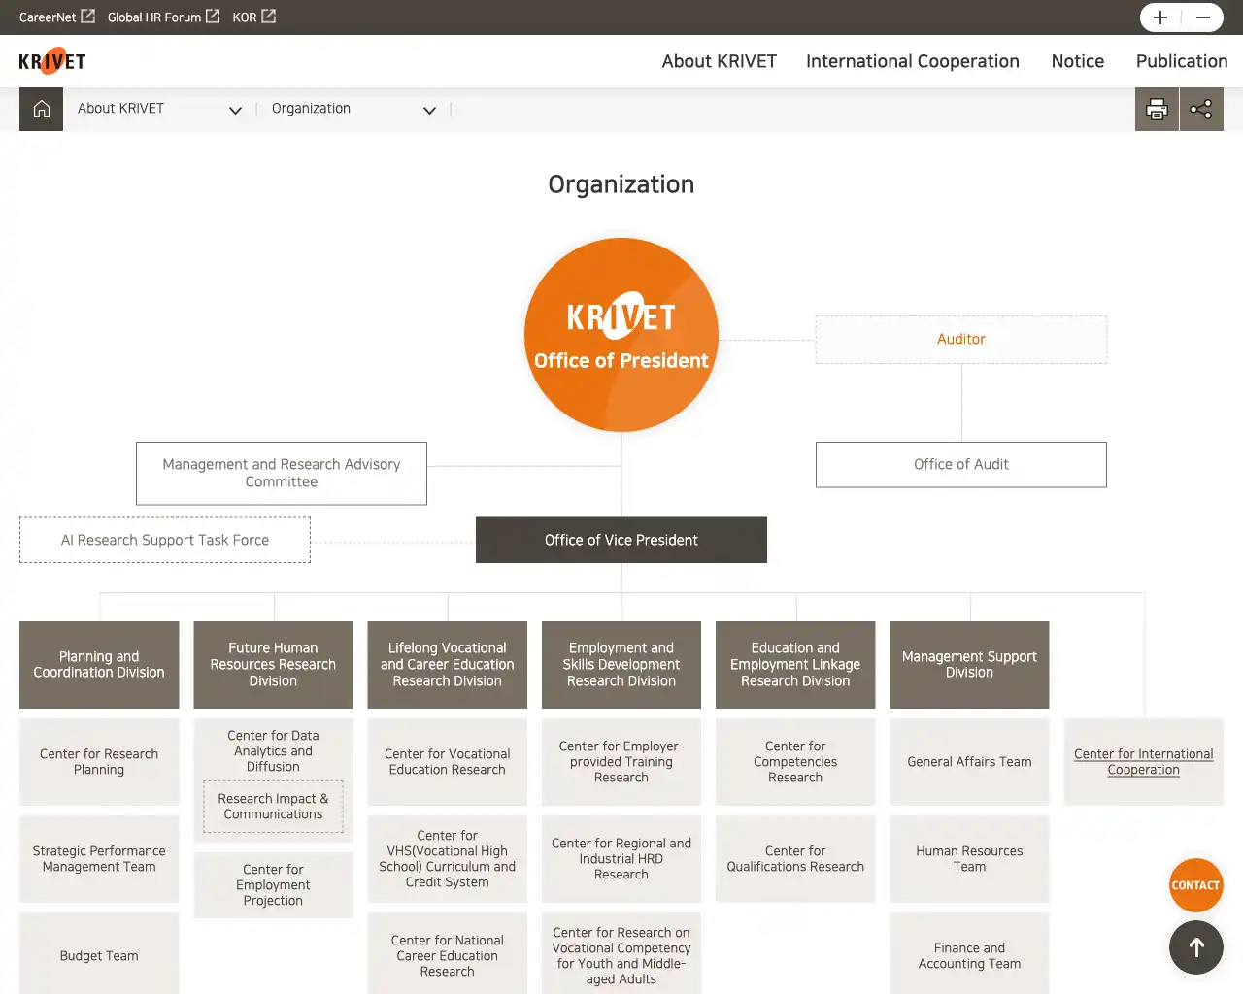Screen dimensions: 1243x994
Task: Select Center for Vocational Education Research
Action: point(448,762)
